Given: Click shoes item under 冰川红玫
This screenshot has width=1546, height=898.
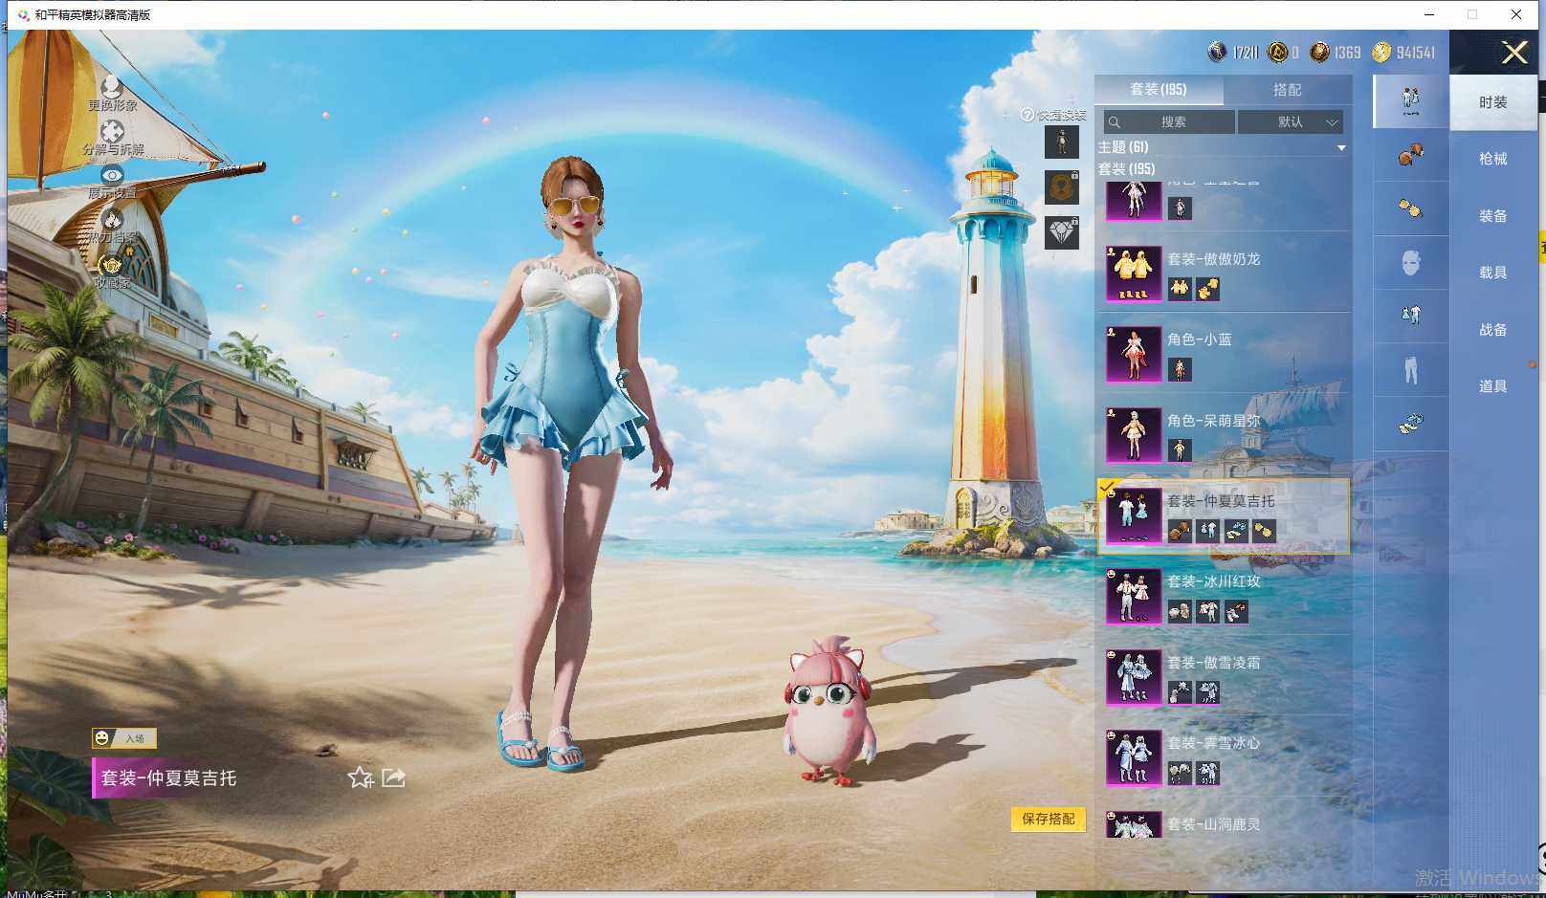Looking at the screenshot, I should [1236, 611].
